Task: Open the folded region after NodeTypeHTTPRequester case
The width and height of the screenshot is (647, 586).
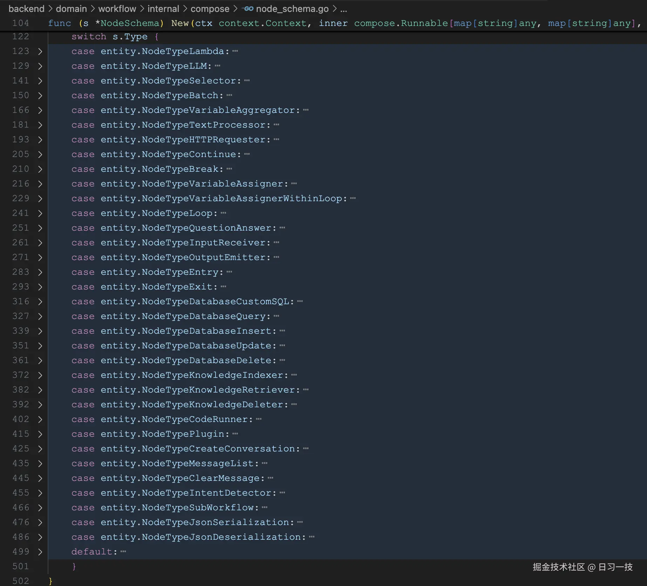Action: pyautogui.click(x=277, y=139)
